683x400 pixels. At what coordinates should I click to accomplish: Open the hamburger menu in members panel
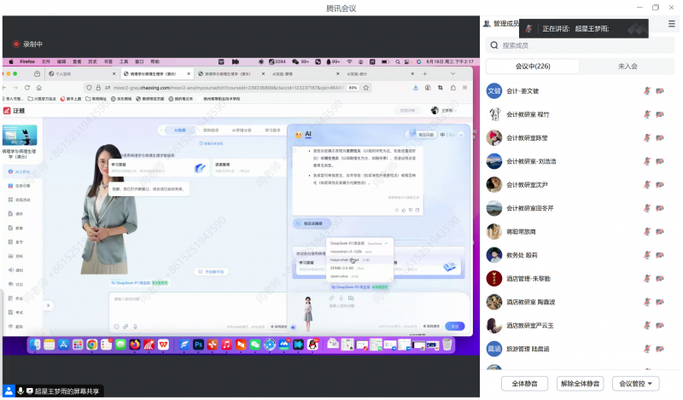pyautogui.click(x=671, y=25)
